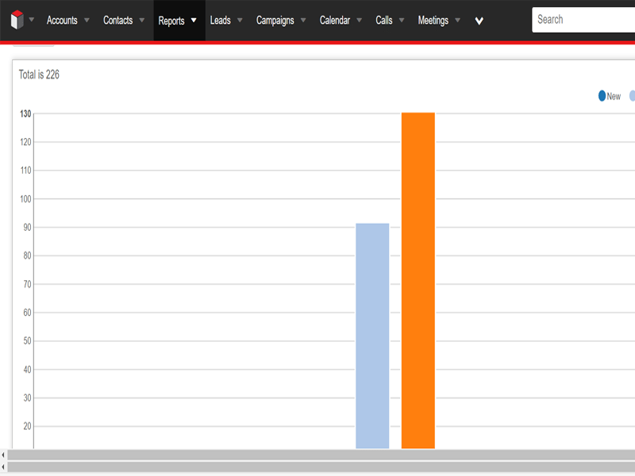Click the SugarCRM cube logo icon
Screen dimensions: 635x476
(17, 20)
